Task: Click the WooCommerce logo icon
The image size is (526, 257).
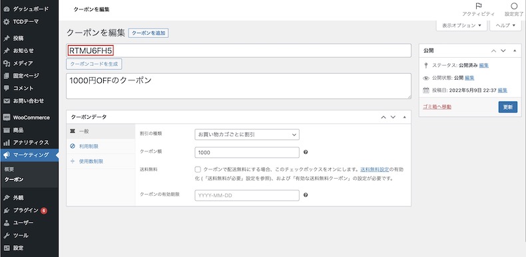Action: [7, 118]
